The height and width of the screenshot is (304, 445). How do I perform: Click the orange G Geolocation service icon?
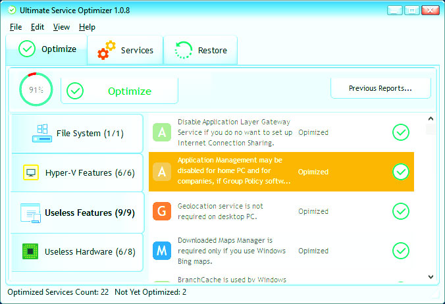162,211
